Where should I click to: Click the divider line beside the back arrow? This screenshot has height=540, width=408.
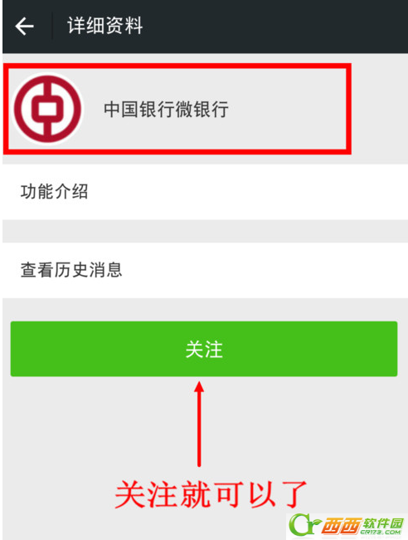click(x=52, y=26)
